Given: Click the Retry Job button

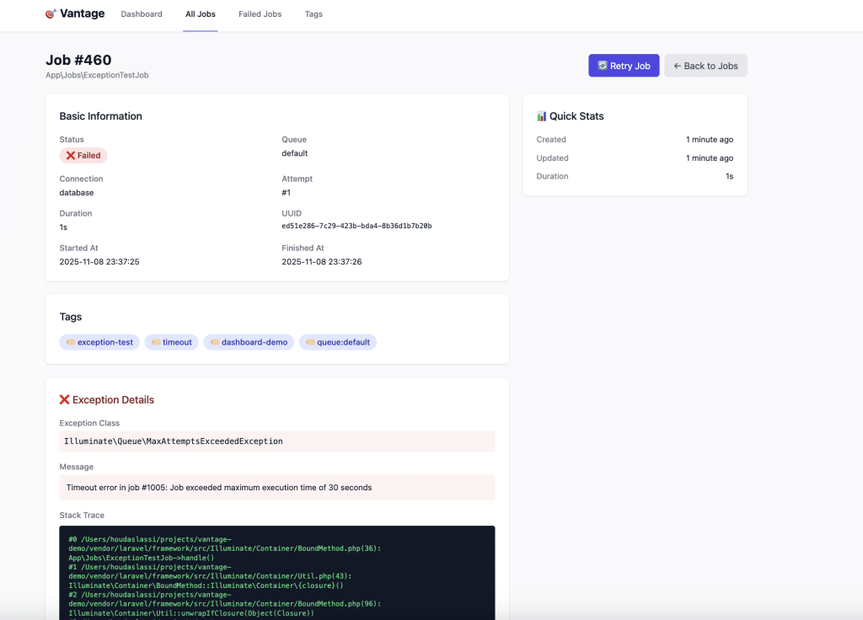Looking at the screenshot, I should click(624, 66).
